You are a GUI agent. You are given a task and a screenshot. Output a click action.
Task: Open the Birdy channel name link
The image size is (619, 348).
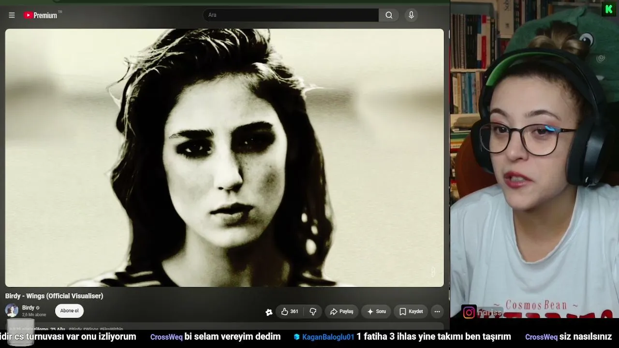(x=28, y=308)
